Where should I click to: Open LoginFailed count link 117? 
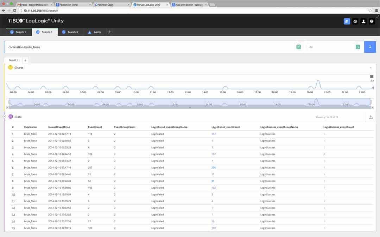point(214,134)
